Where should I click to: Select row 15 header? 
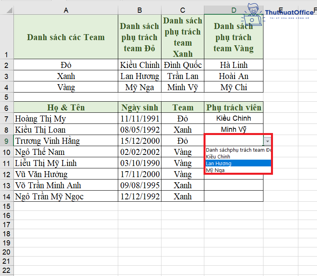click(7, 206)
